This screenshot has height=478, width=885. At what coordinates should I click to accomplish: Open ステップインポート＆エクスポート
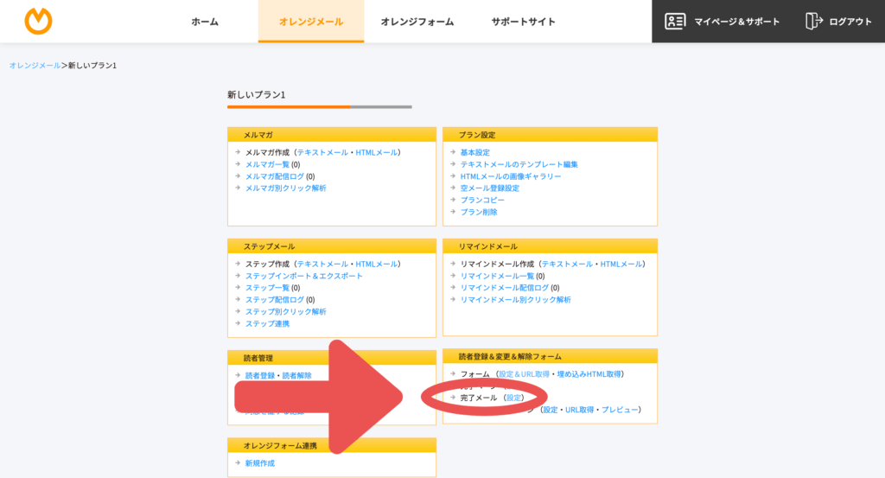click(303, 276)
